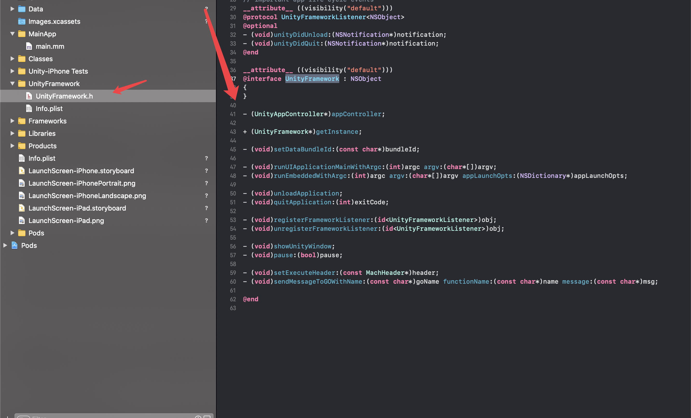Click sendMessageToGOWithName in the code

pyautogui.click(x=318, y=282)
